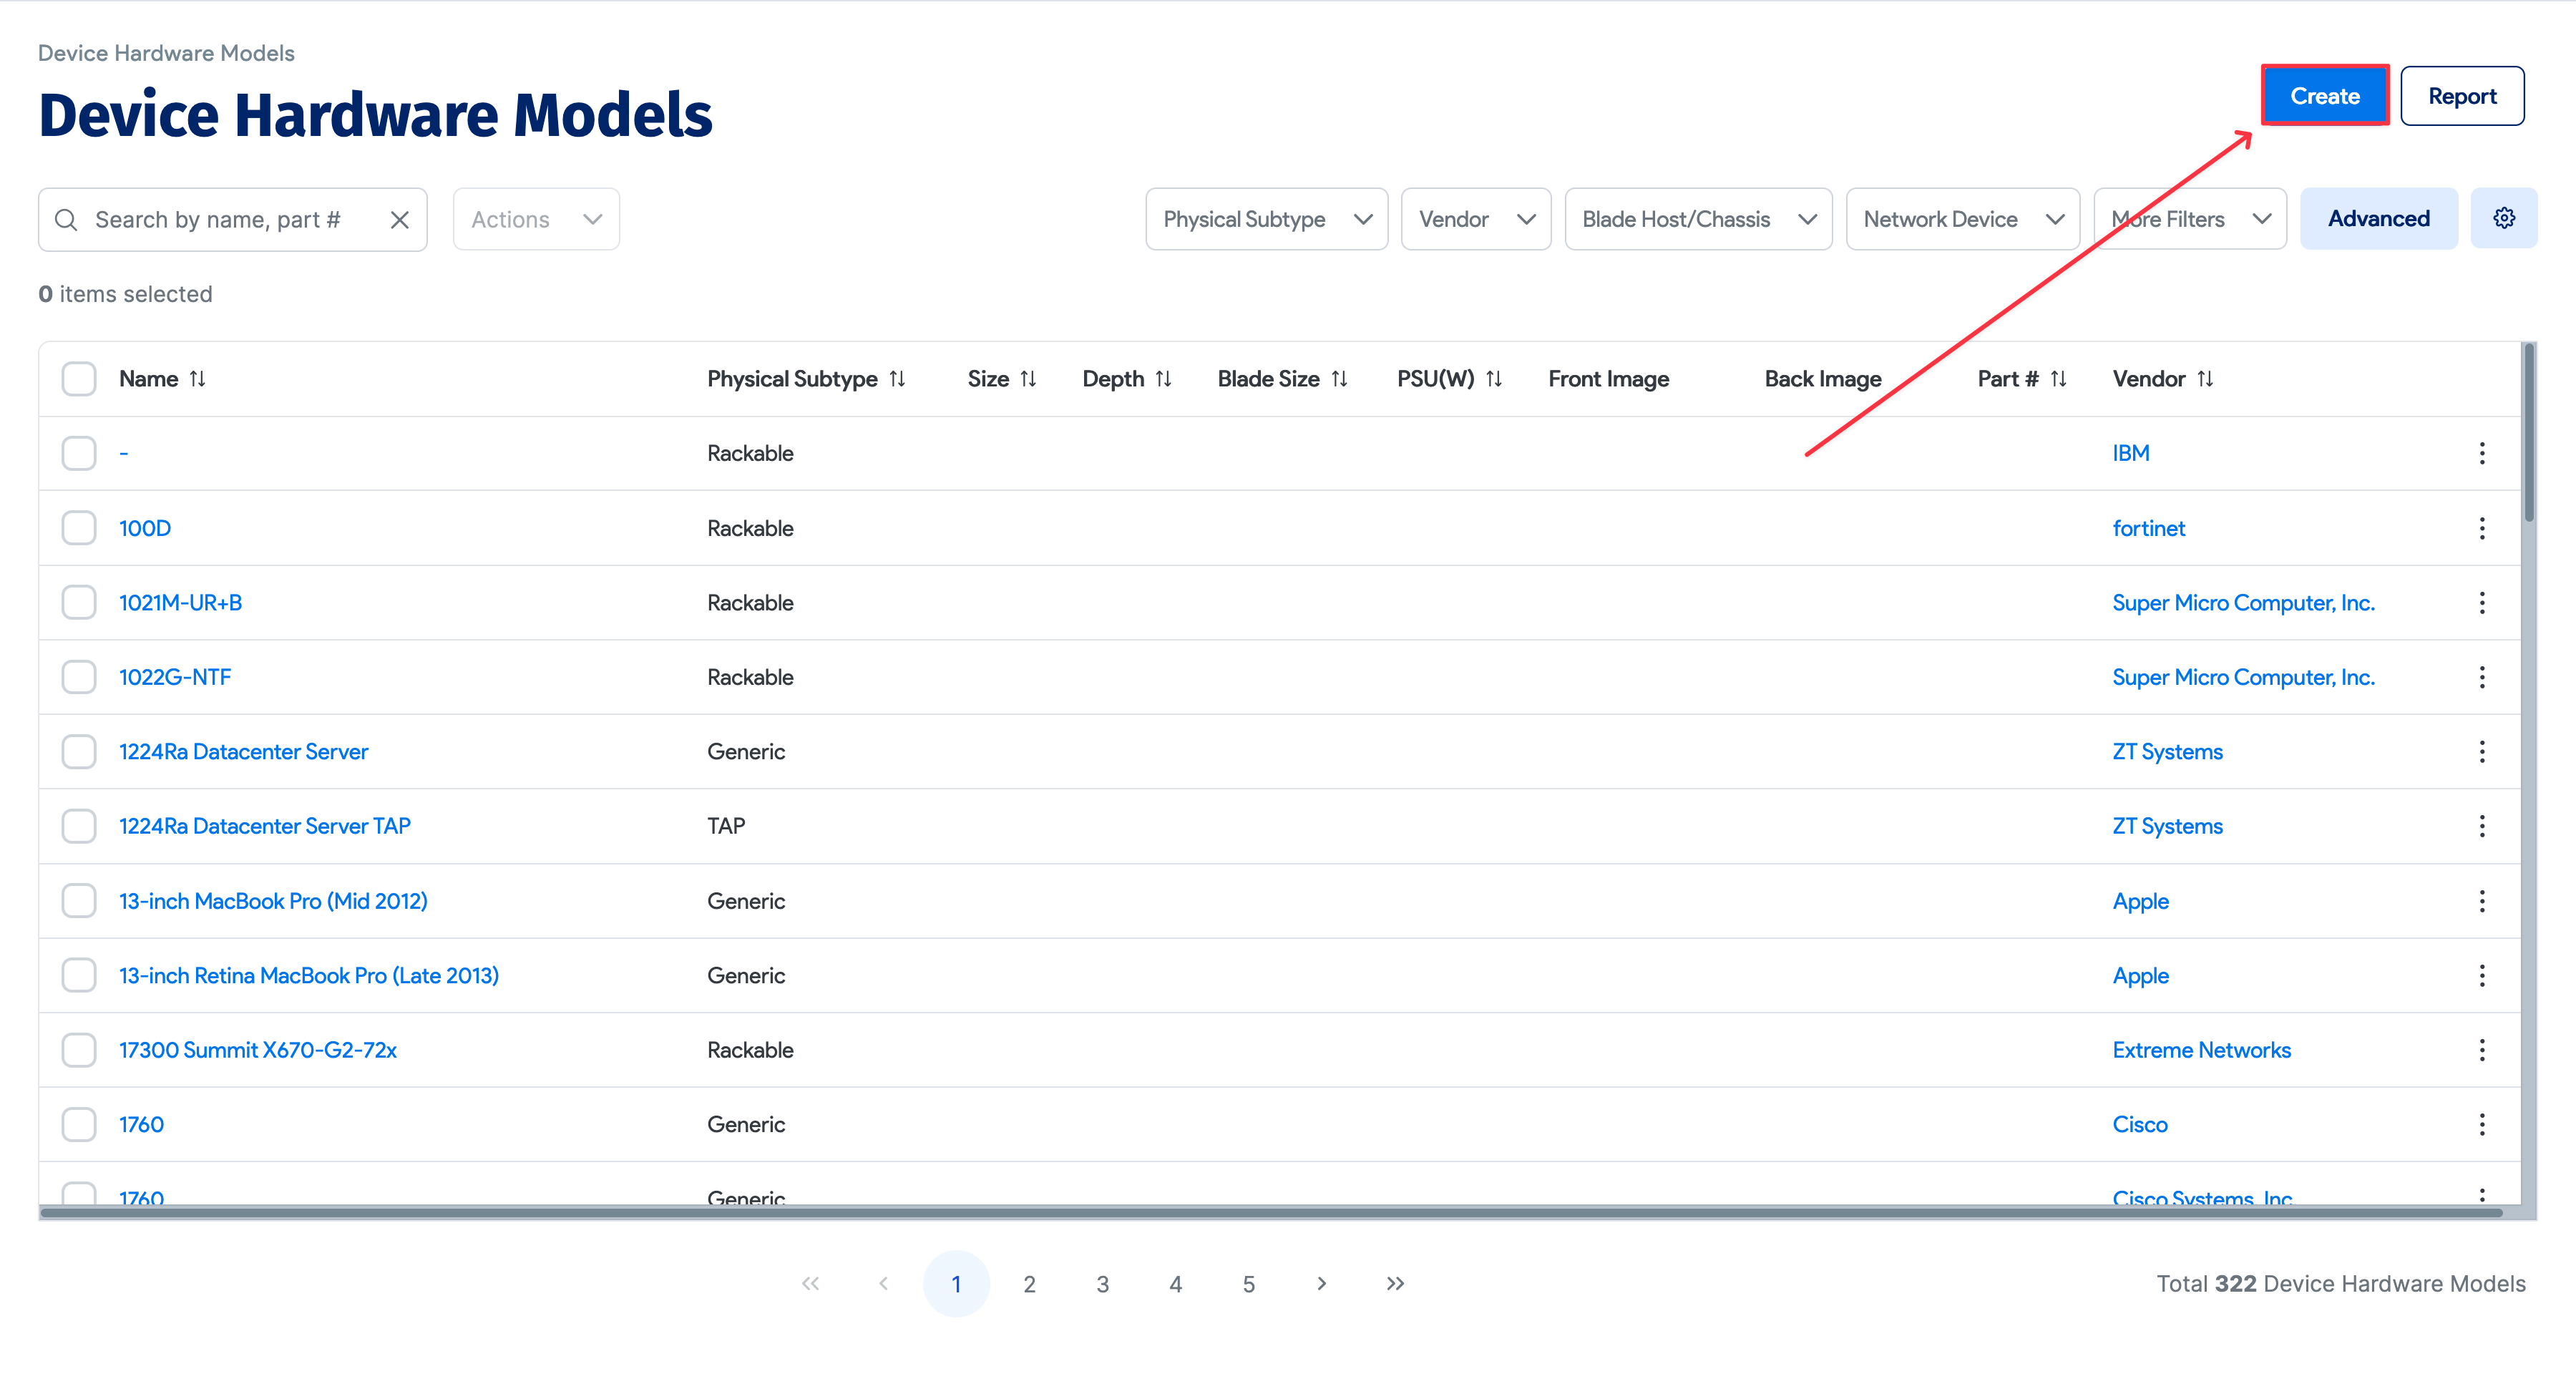Go to page 3 of results

click(1102, 1283)
